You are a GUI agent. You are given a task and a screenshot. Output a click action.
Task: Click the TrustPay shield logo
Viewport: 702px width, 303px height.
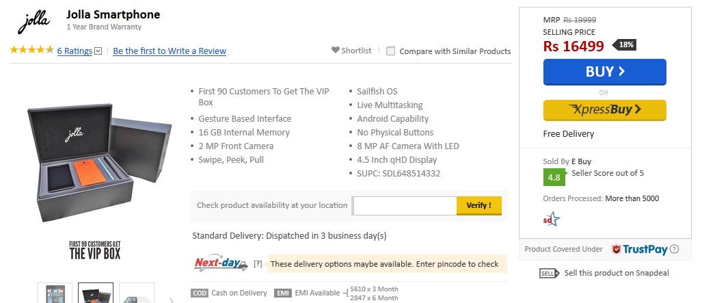617,249
